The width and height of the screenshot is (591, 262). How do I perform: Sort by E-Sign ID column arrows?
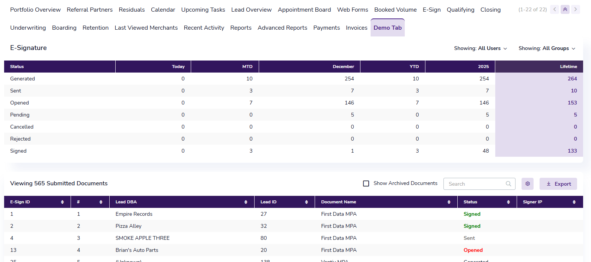pyautogui.click(x=62, y=202)
